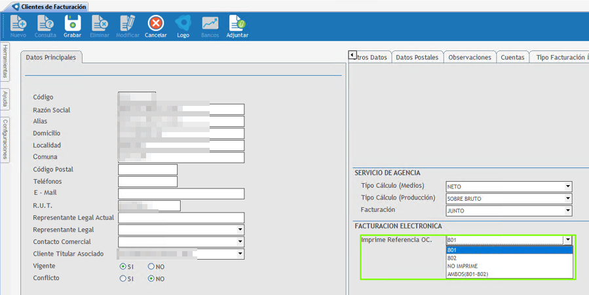Click the Representante Legal Actual field
589x295 pixels.
[181, 218]
